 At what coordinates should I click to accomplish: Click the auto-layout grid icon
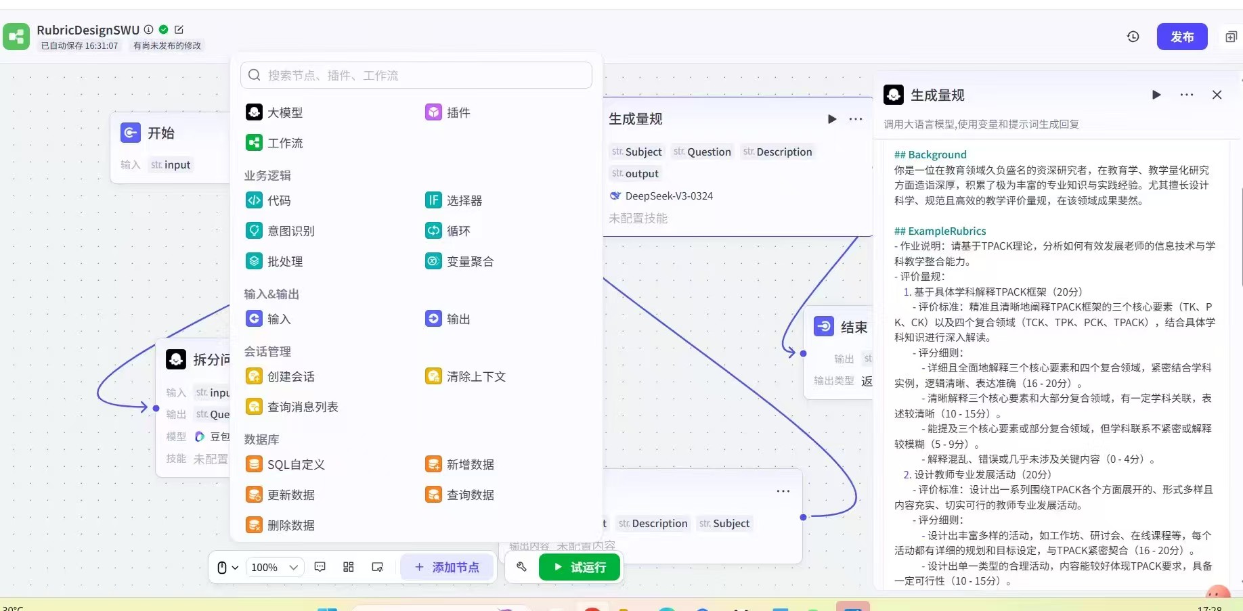pyautogui.click(x=349, y=567)
